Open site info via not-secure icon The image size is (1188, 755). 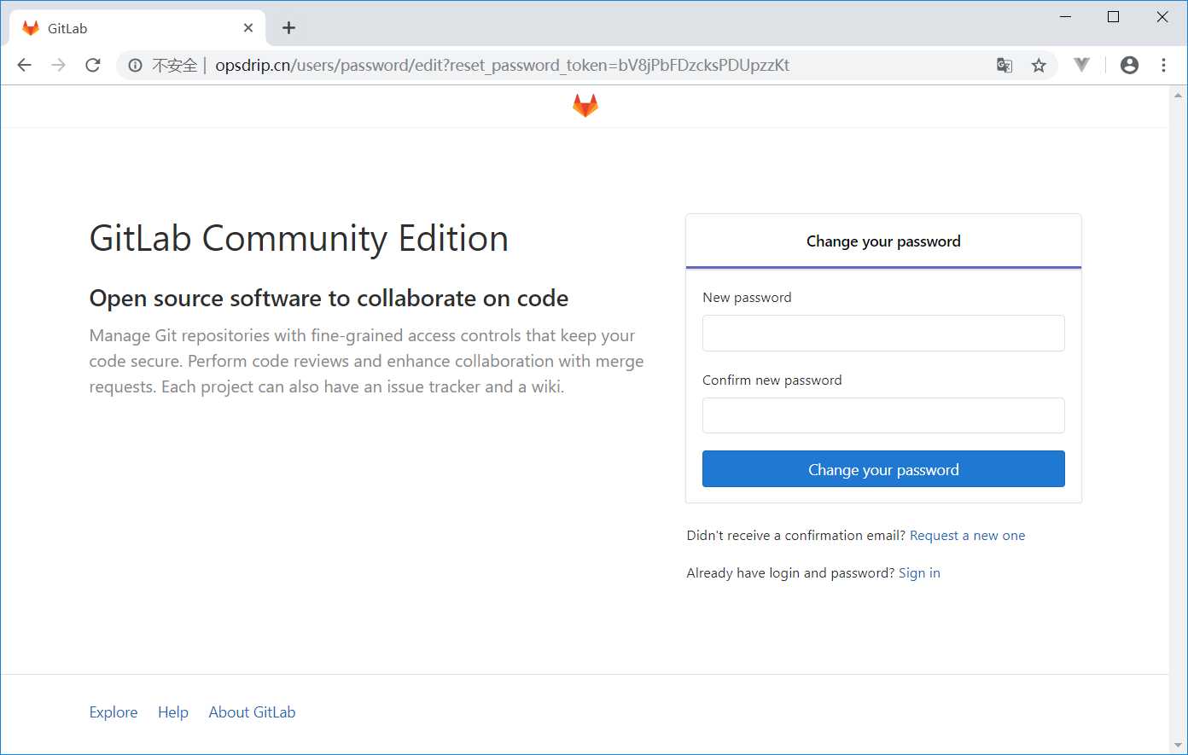(135, 65)
